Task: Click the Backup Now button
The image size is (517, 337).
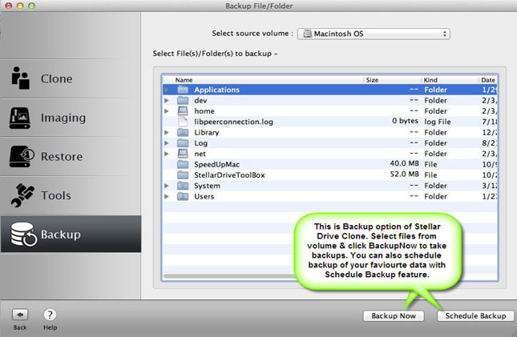Action: tap(394, 315)
